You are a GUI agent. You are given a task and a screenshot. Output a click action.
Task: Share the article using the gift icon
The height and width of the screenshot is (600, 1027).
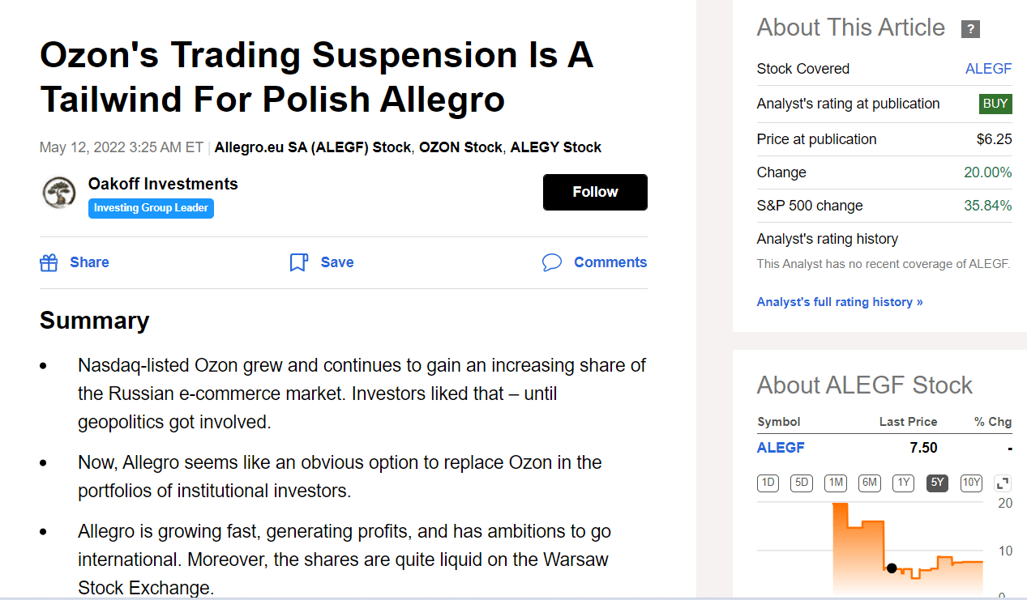click(49, 262)
